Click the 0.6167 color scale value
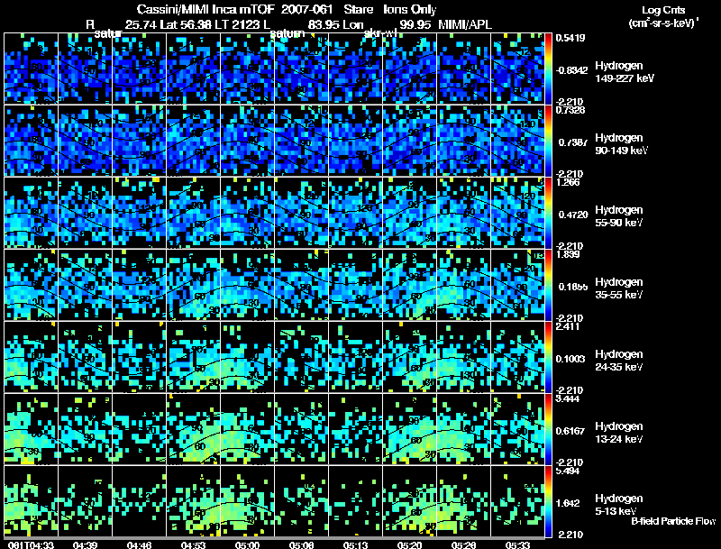721x549 pixels. click(x=571, y=431)
